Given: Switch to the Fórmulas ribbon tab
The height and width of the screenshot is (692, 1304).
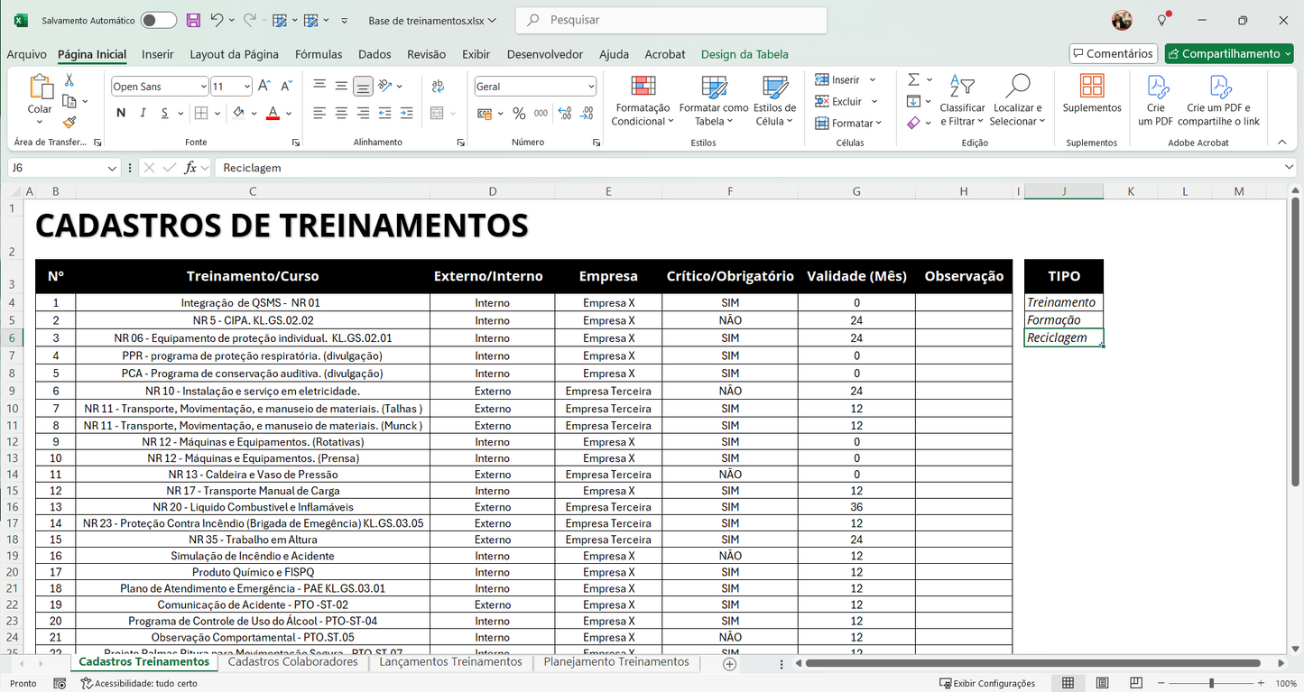Looking at the screenshot, I should coord(318,54).
